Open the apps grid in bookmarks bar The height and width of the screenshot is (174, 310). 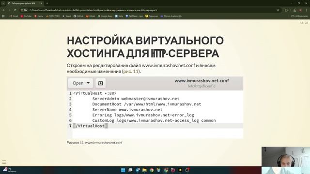click(3, 16)
